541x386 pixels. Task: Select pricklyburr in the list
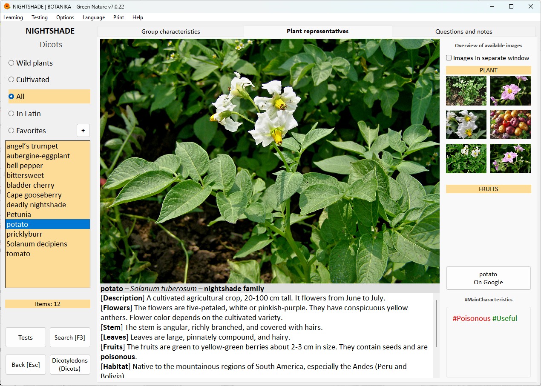[x=48, y=234]
